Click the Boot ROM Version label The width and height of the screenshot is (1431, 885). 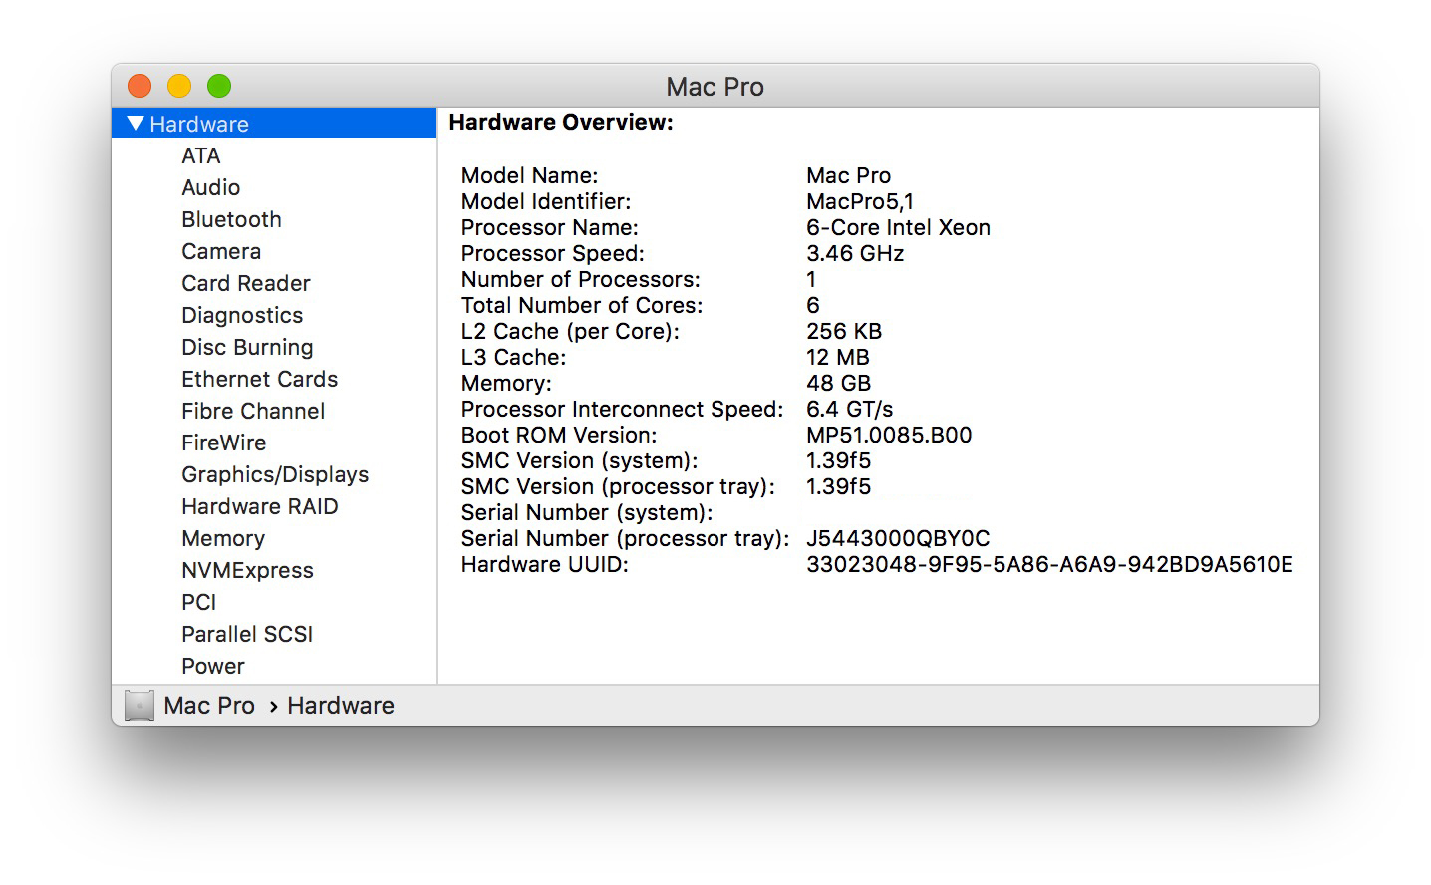[559, 436]
